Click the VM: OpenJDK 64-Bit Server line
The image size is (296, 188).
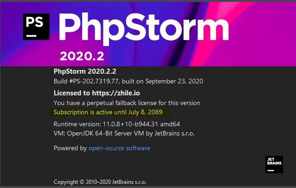(x=124, y=133)
